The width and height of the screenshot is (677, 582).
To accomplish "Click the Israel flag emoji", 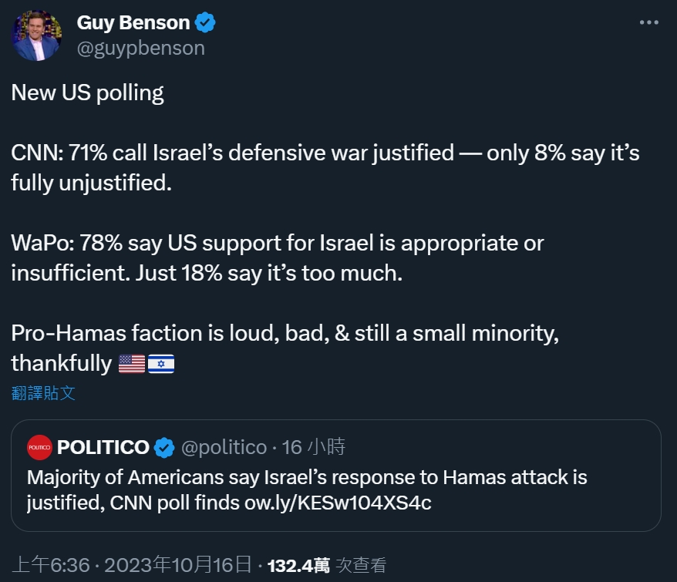I will [x=160, y=363].
